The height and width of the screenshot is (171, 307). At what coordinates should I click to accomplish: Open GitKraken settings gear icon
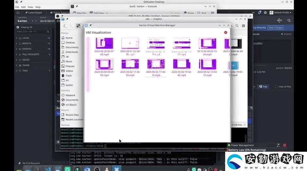(265, 12)
